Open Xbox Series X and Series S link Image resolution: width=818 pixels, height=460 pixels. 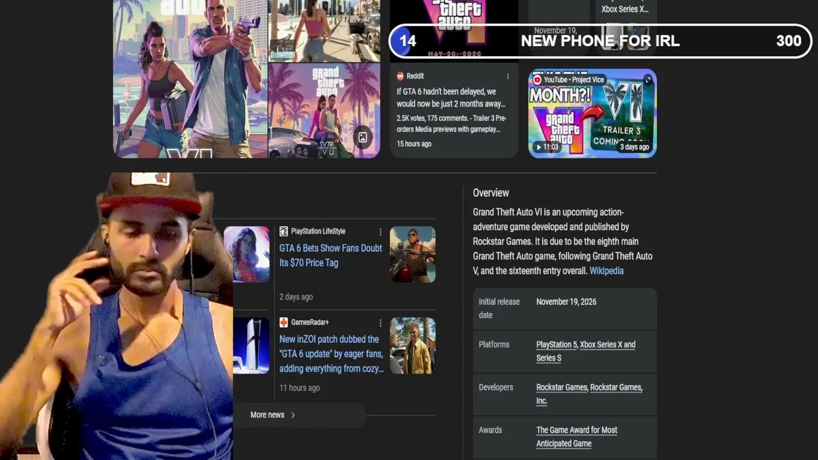(x=585, y=351)
